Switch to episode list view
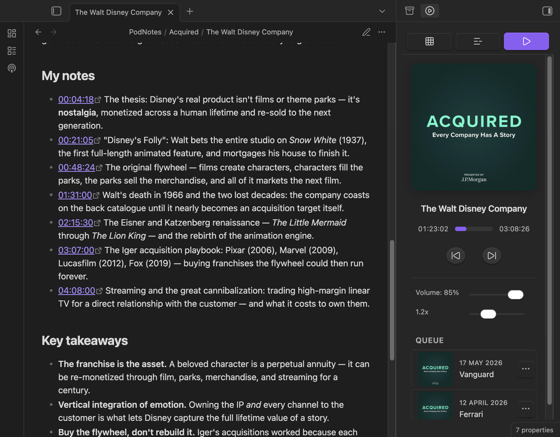The image size is (560, 437). click(478, 41)
